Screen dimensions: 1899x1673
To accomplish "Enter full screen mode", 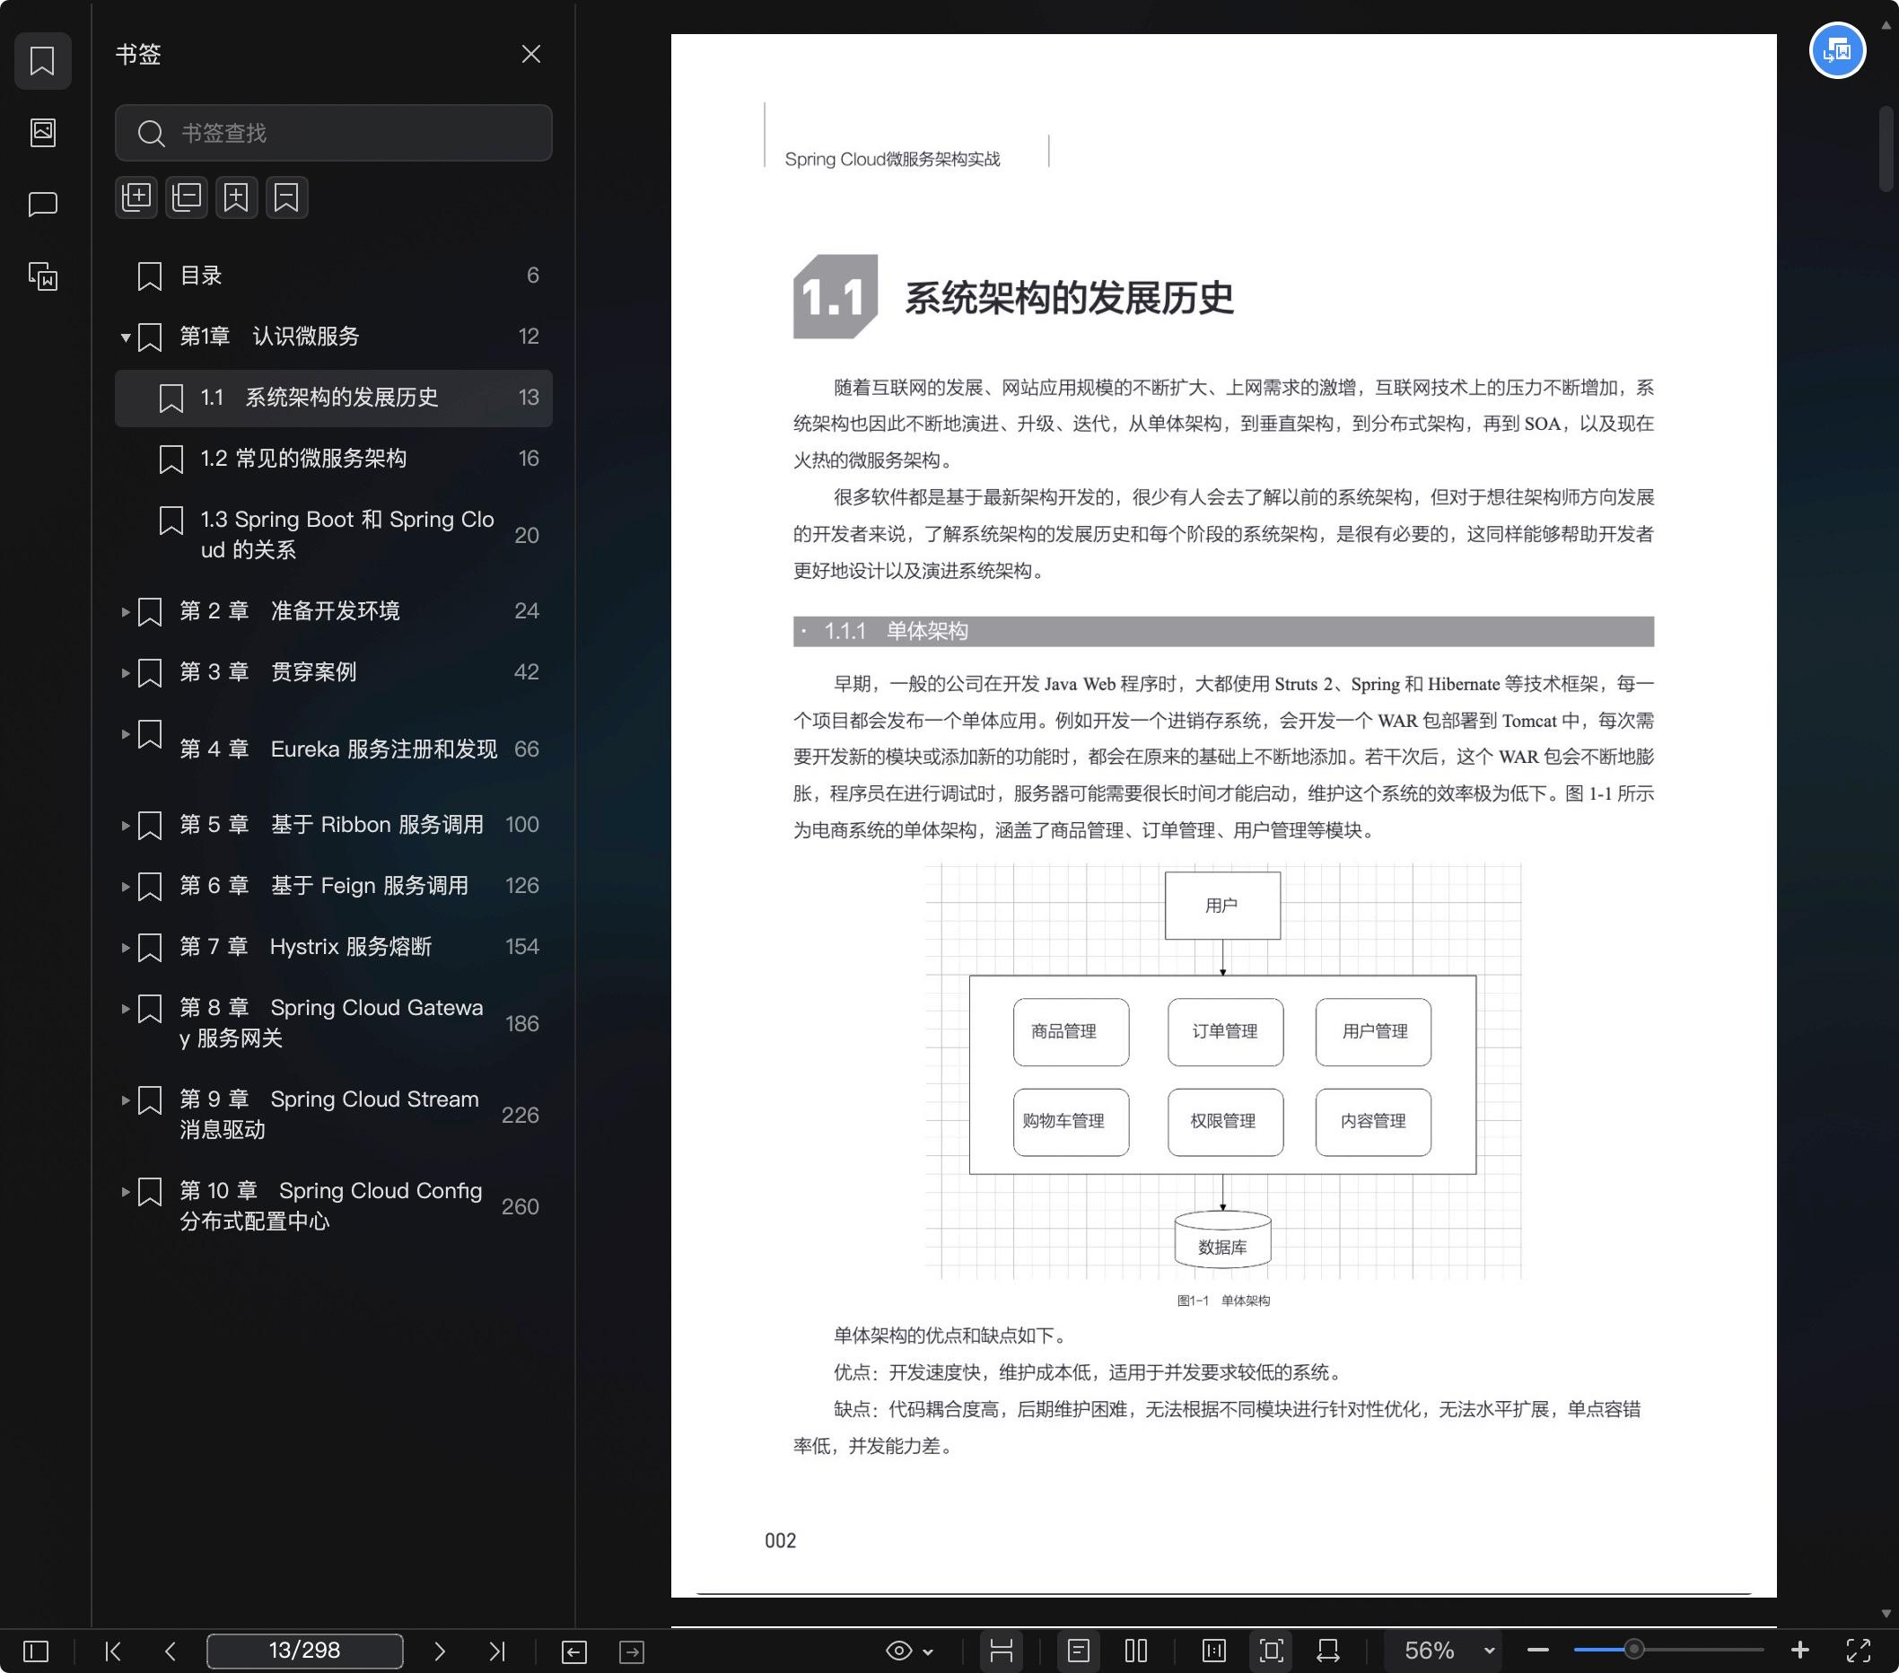I will point(1858,1651).
